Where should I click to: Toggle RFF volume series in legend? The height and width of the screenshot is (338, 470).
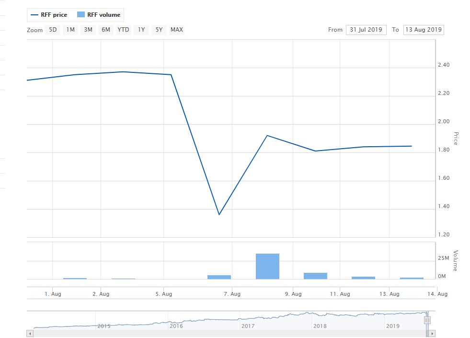pos(99,15)
